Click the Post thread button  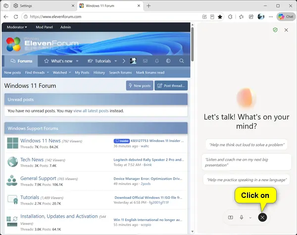click(x=171, y=86)
